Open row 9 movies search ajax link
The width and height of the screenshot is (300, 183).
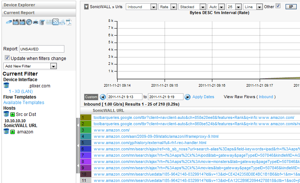[x=197, y=168]
